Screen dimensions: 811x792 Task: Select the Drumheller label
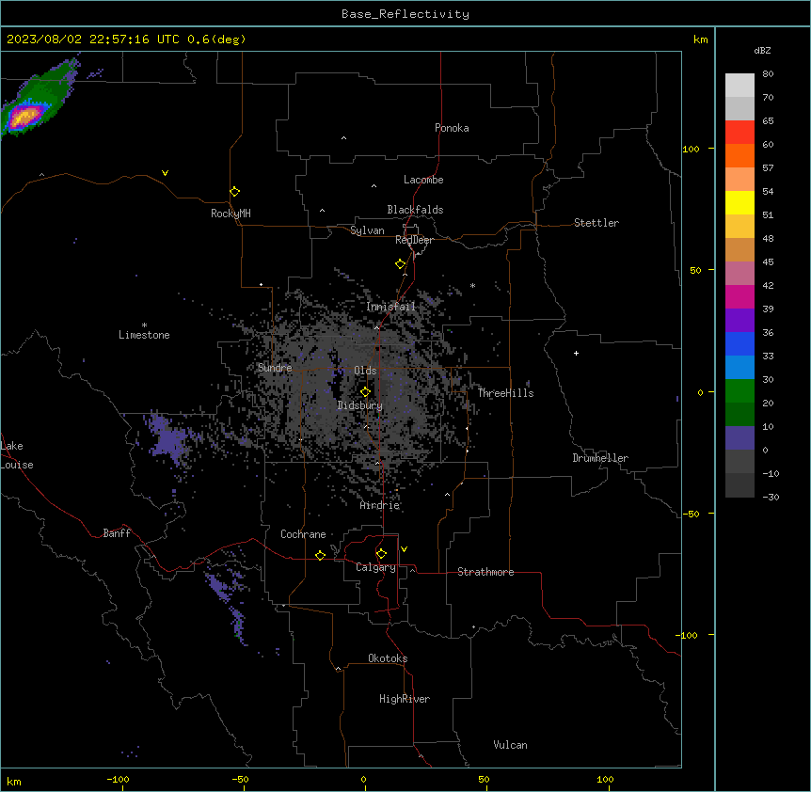[x=600, y=458]
